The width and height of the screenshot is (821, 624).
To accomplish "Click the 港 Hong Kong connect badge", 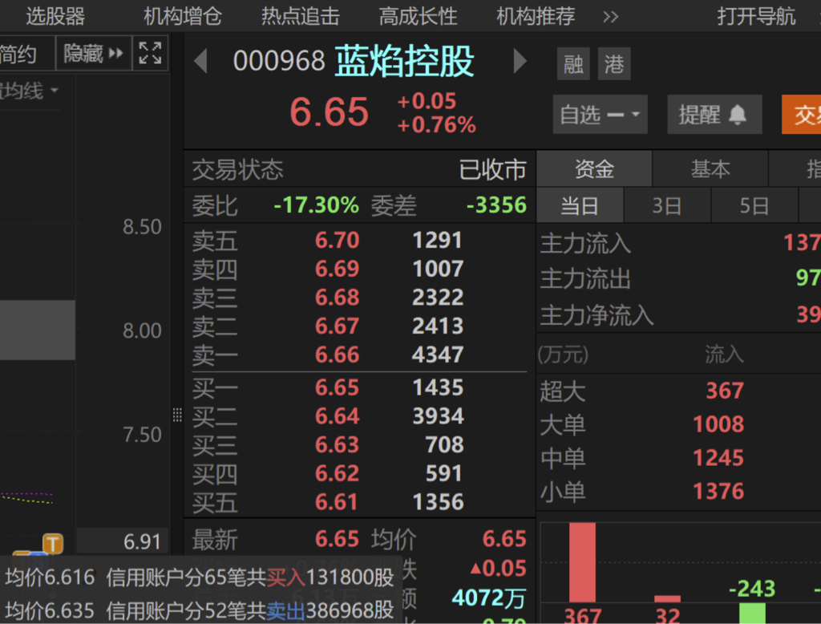I will pos(614,64).
